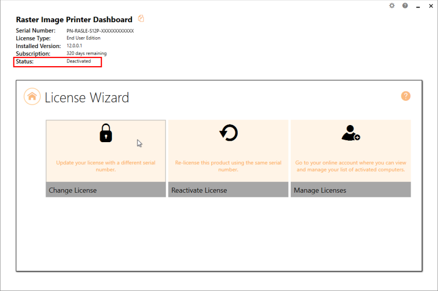Click "Re-license this product using the same serial" text
The height and width of the screenshot is (291, 438).
[228, 166]
